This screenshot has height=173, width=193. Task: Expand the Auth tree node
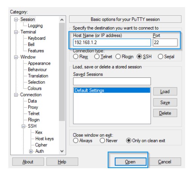click(31, 151)
